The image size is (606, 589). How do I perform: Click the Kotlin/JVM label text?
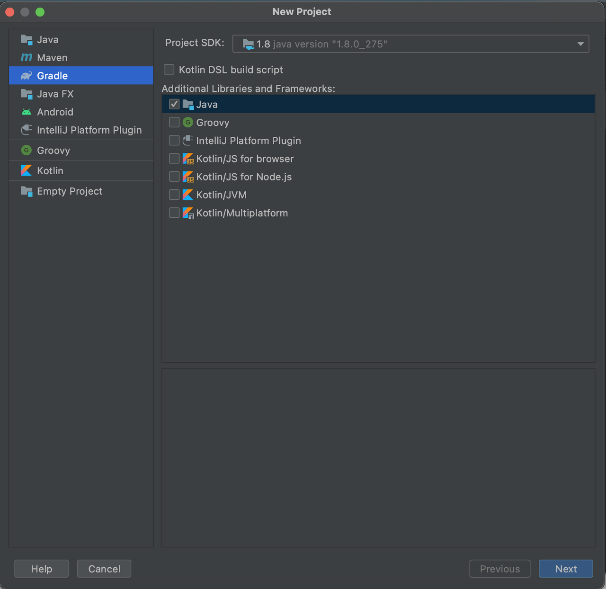[221, 195]
